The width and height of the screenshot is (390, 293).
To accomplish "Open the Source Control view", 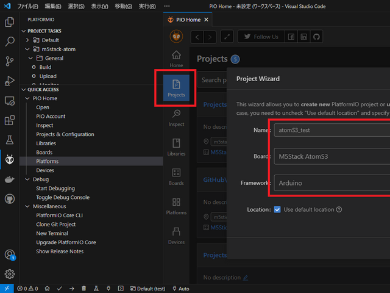I will [x=10, y=61].
